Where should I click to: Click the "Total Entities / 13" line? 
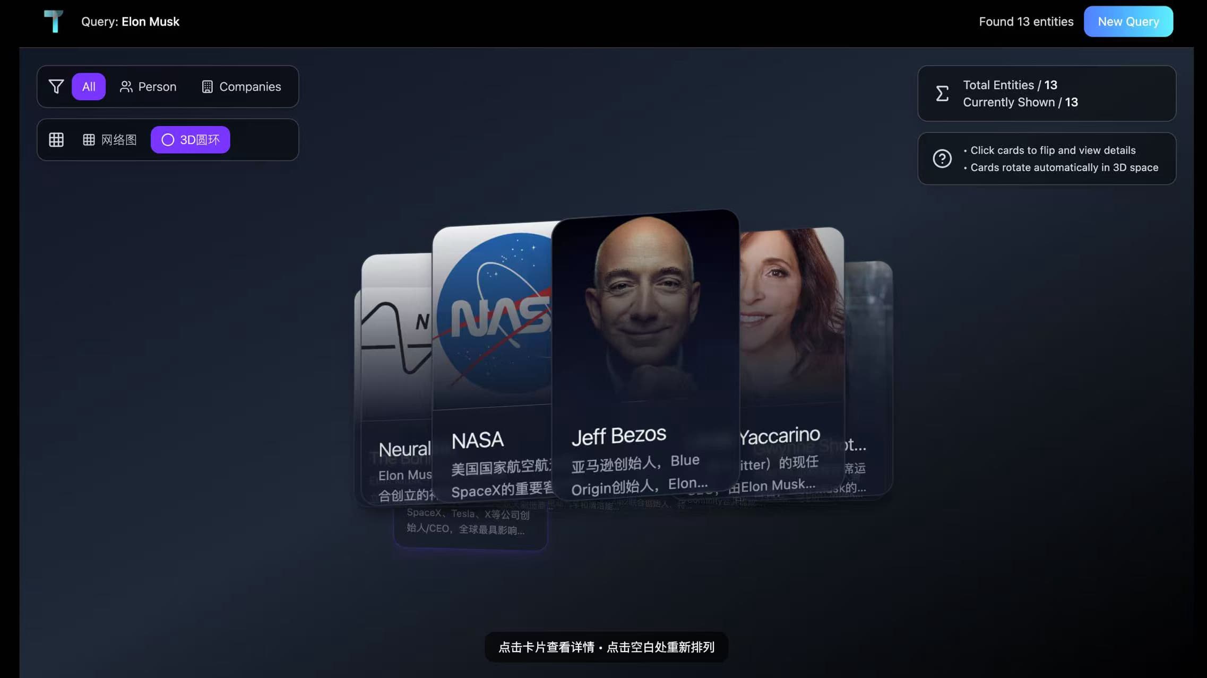[1010, 85]
